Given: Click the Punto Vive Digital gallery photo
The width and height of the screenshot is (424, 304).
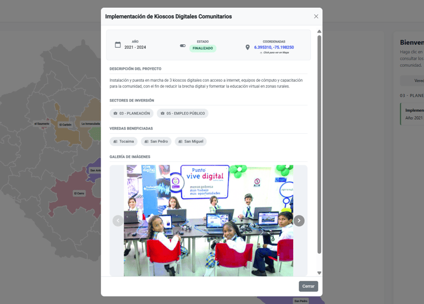Looking at the screenshot, I should (x=209, y=221).
